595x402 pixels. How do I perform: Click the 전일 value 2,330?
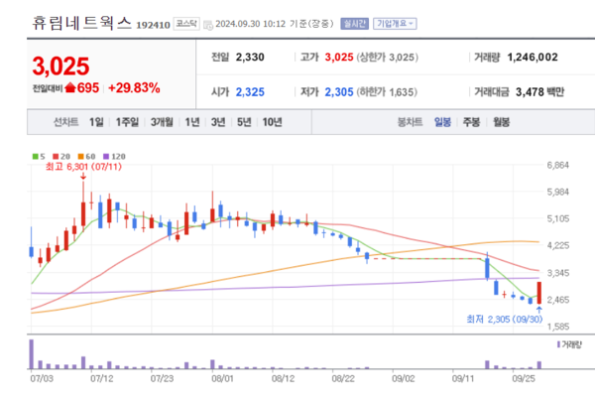click(250, 58)
